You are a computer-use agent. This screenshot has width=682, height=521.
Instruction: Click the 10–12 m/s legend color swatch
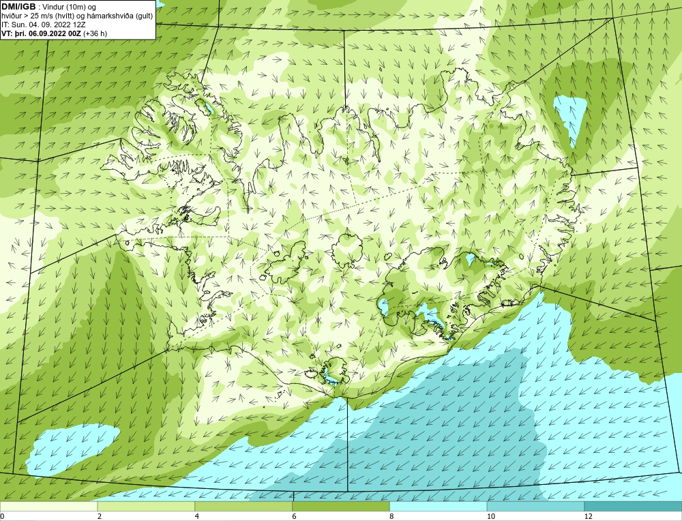(x=535, y=506)
